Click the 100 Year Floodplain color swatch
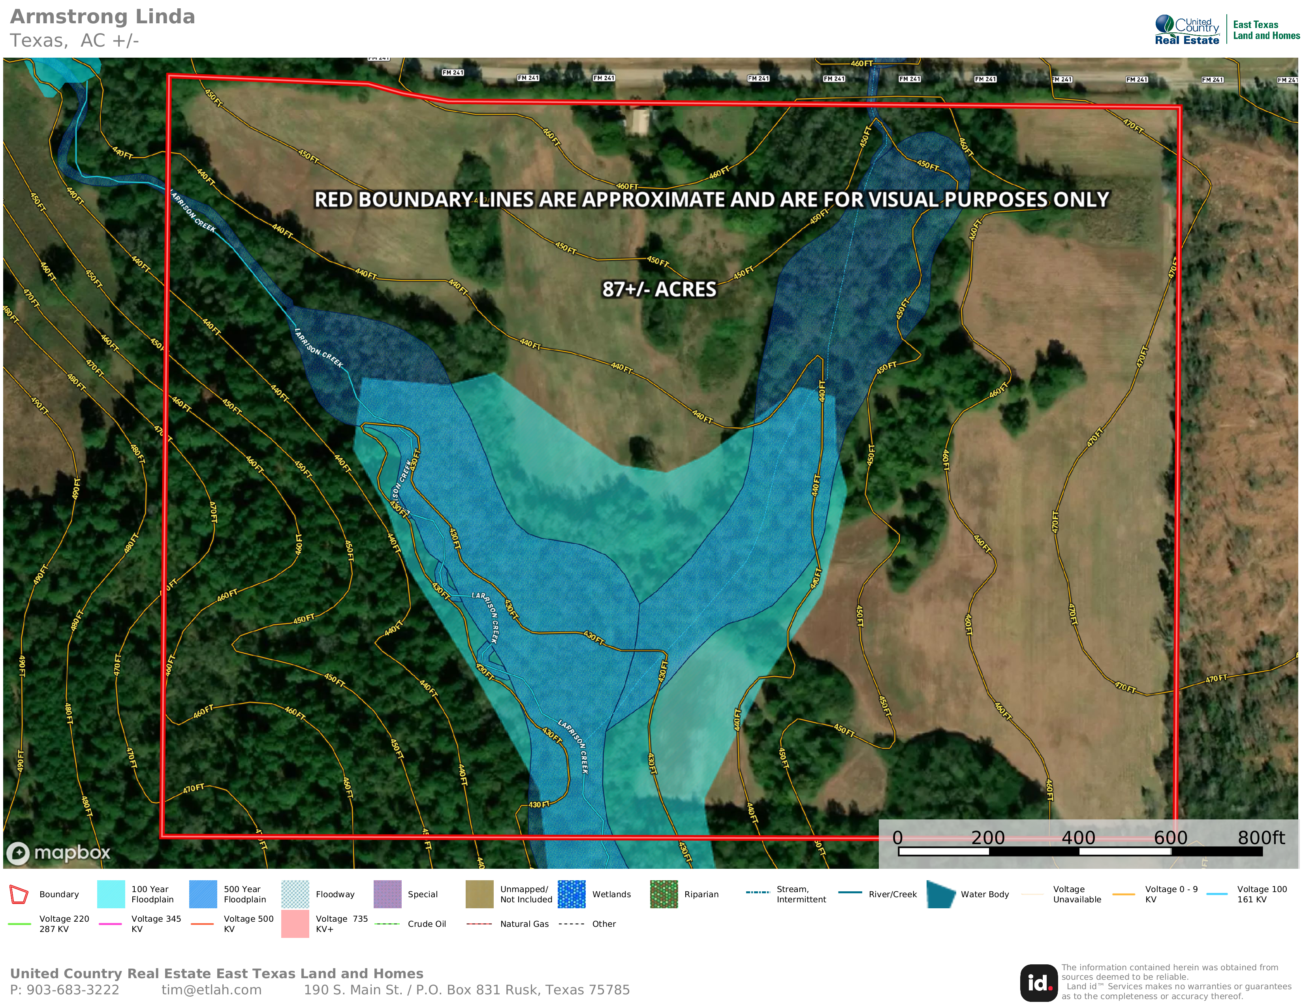1303x1007 pixels. (x=110, y=894)
